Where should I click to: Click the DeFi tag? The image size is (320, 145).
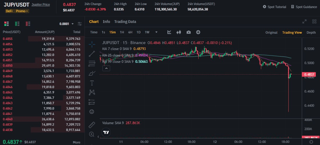click(9, 11)
